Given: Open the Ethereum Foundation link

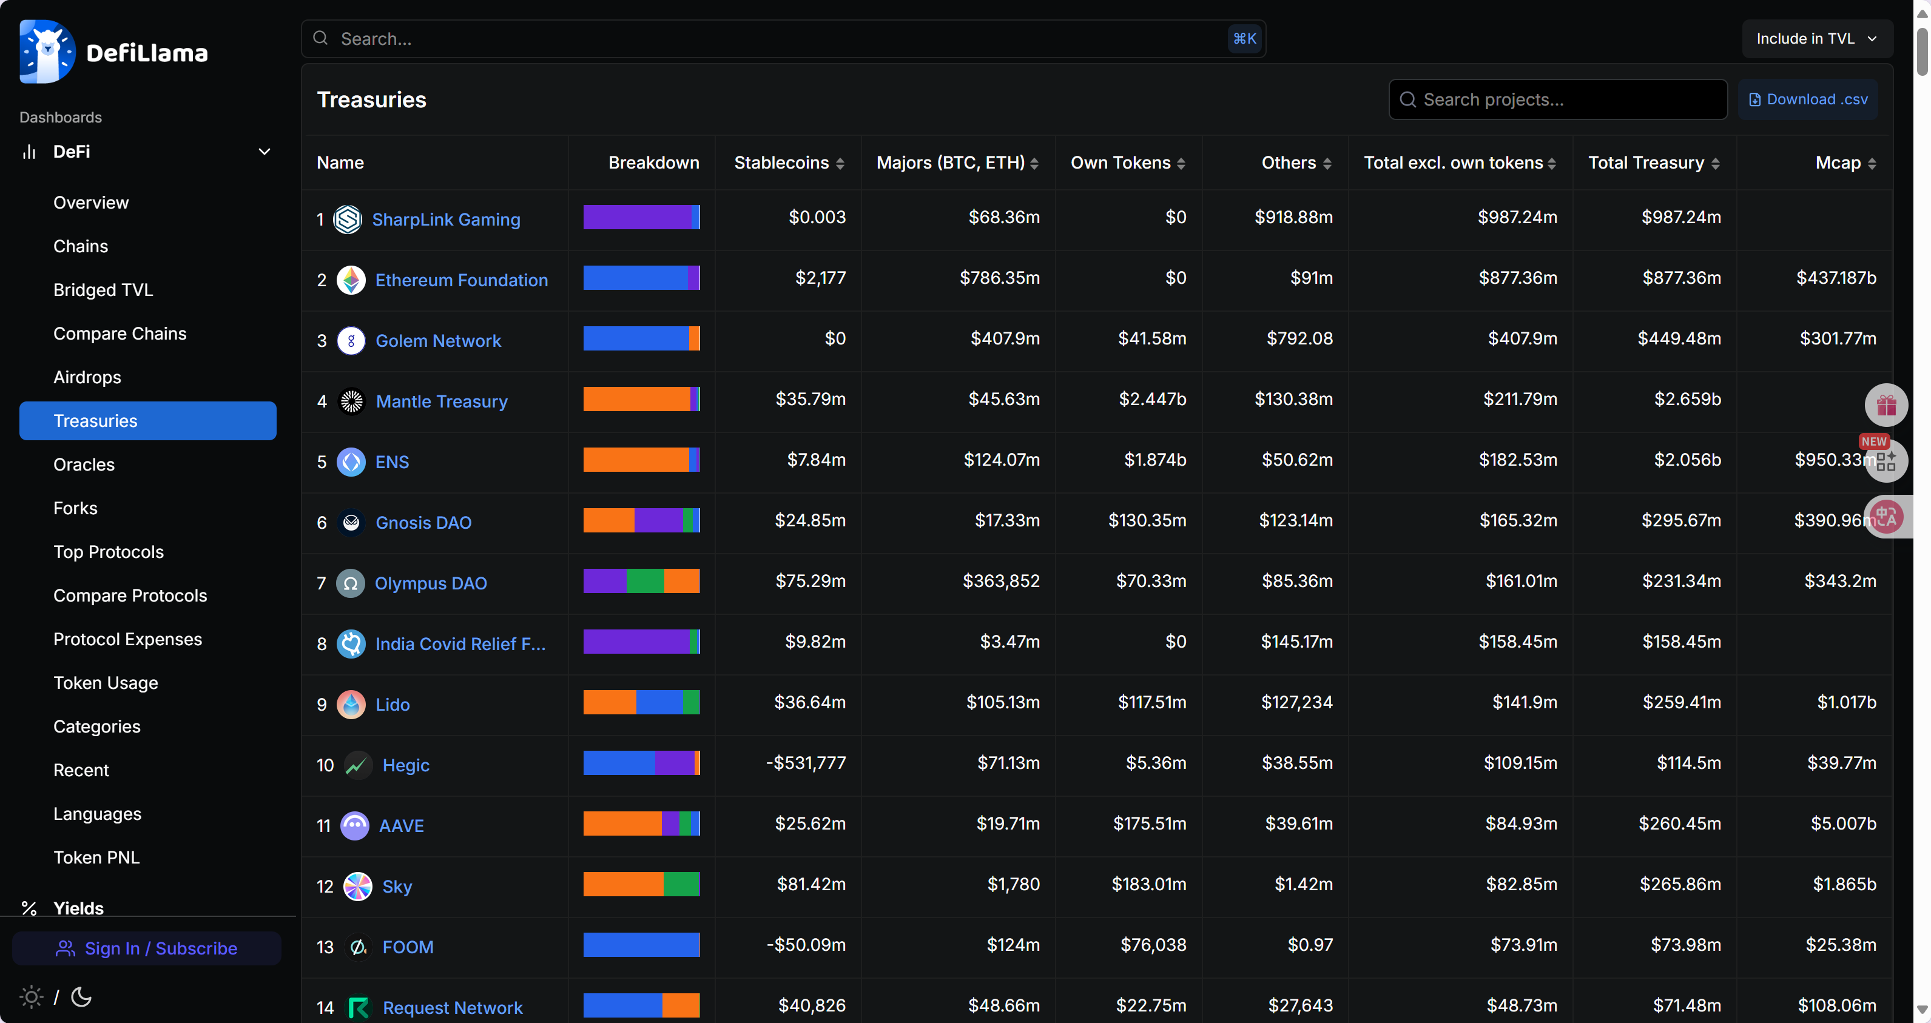Looking at the screenshot, I should [461, 280].
